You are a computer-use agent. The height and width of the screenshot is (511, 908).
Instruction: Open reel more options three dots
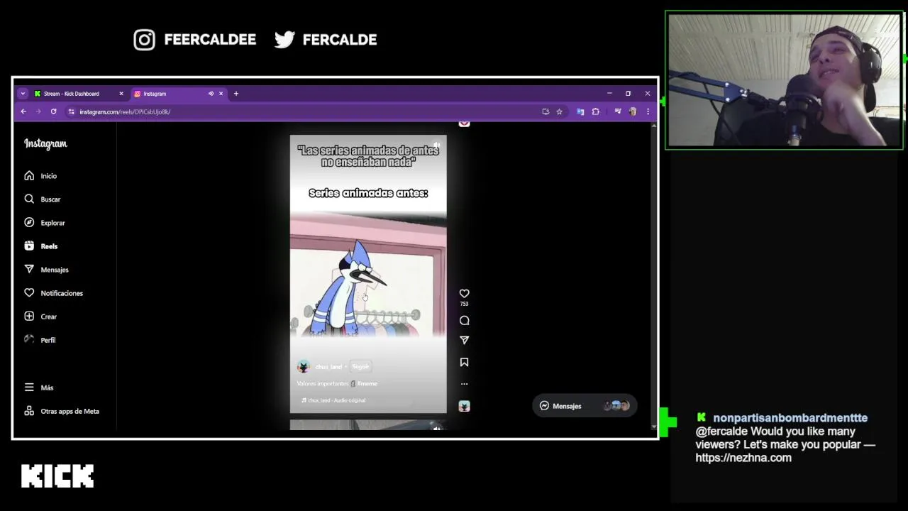point(464,384)
